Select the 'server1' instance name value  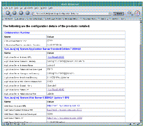pyautogui.click(x=51, y=65)
